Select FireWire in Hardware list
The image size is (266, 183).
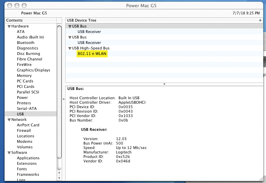24,65
